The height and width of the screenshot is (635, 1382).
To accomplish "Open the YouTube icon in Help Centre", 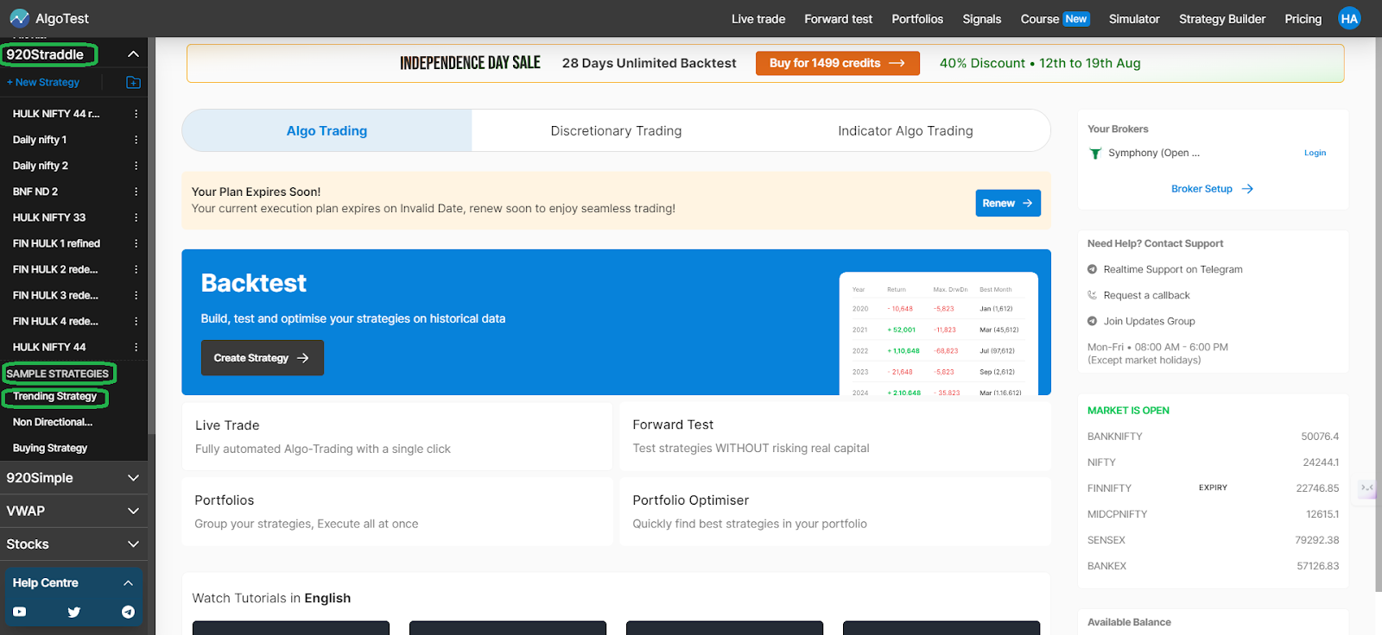I will pyautogui.click(x=20, y=612).
